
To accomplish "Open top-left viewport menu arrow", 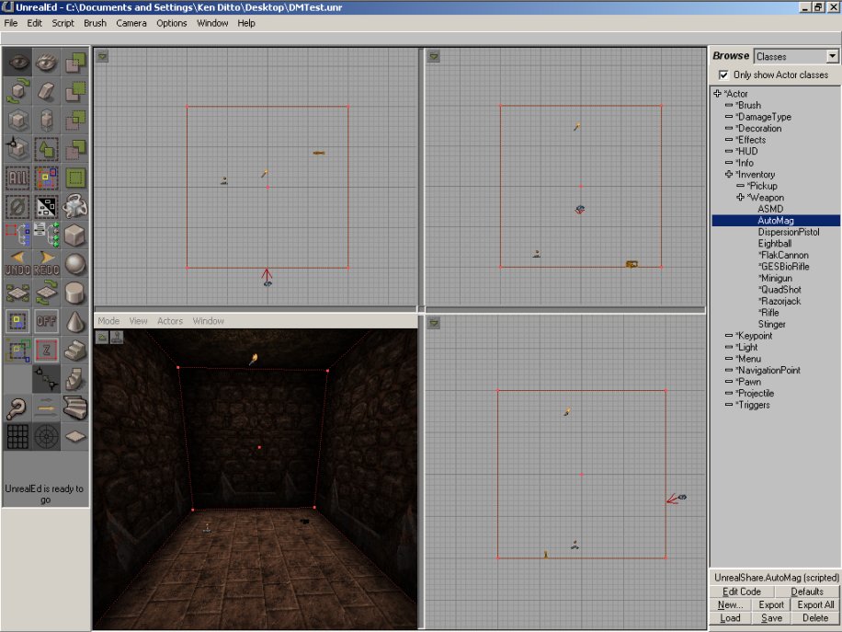I will tap(102, 56).
